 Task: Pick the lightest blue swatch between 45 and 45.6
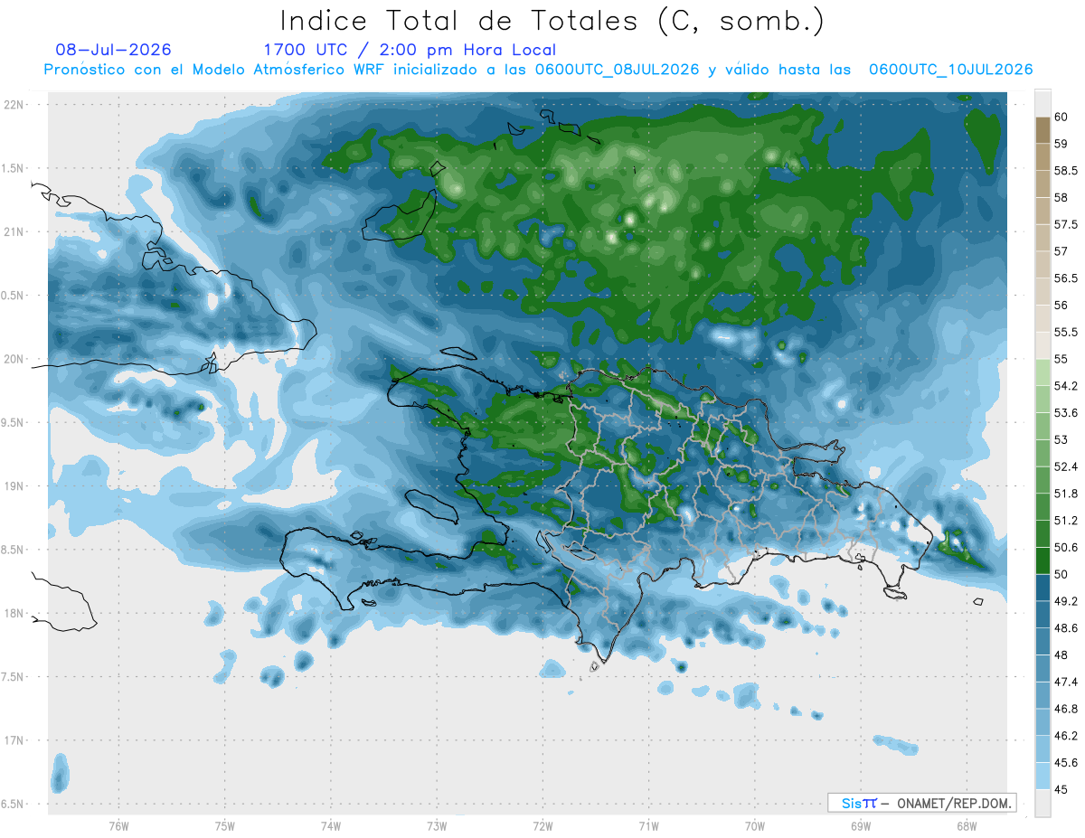point(1043,777)
